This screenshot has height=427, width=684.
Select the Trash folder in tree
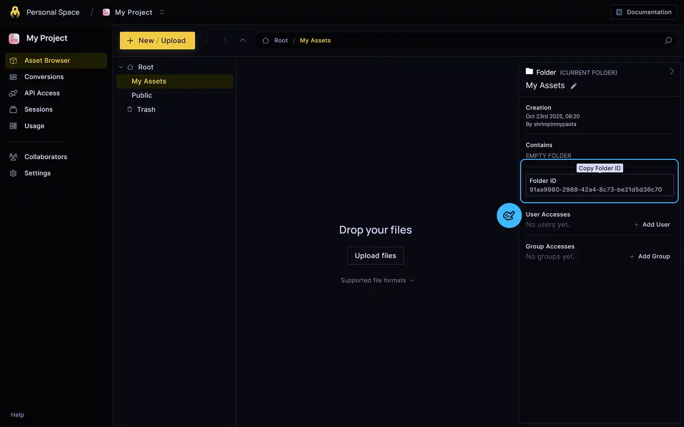(x=146, y=110)
